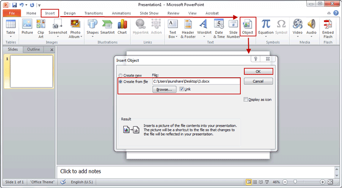
Task: Click the Text Box ribbon button
Action: pyautogui.click(x=173, y=28)
